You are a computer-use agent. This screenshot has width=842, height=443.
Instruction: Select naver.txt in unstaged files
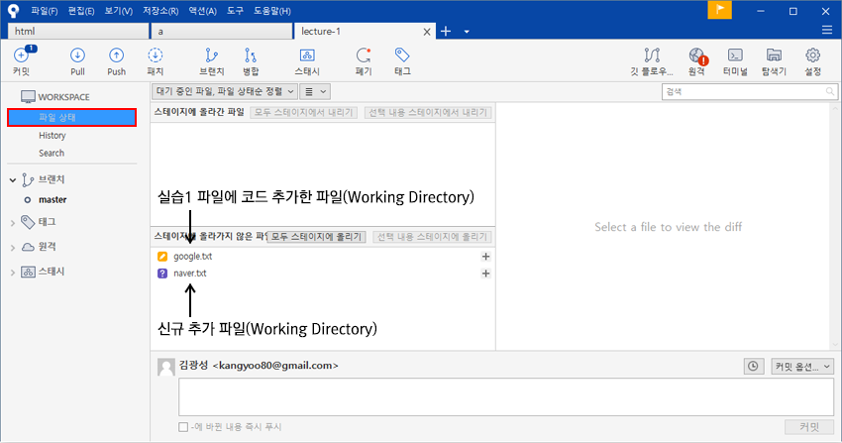[x=190, y=274]
